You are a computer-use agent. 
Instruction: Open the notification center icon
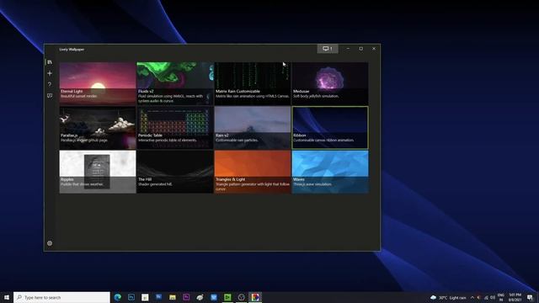coord(530,297)
